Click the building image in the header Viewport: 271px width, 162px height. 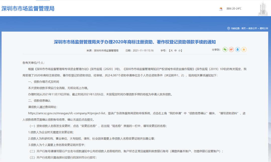263,8
